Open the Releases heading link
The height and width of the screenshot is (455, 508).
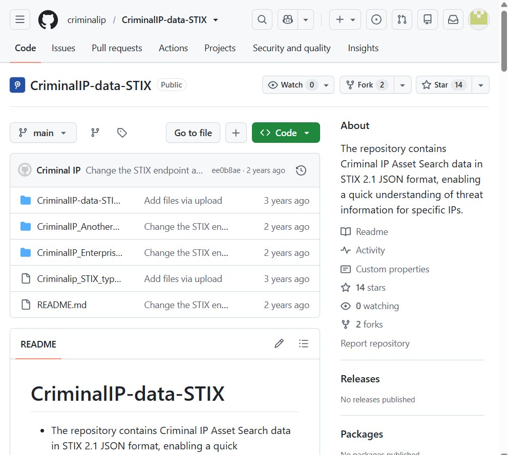(x=360, y=379)
